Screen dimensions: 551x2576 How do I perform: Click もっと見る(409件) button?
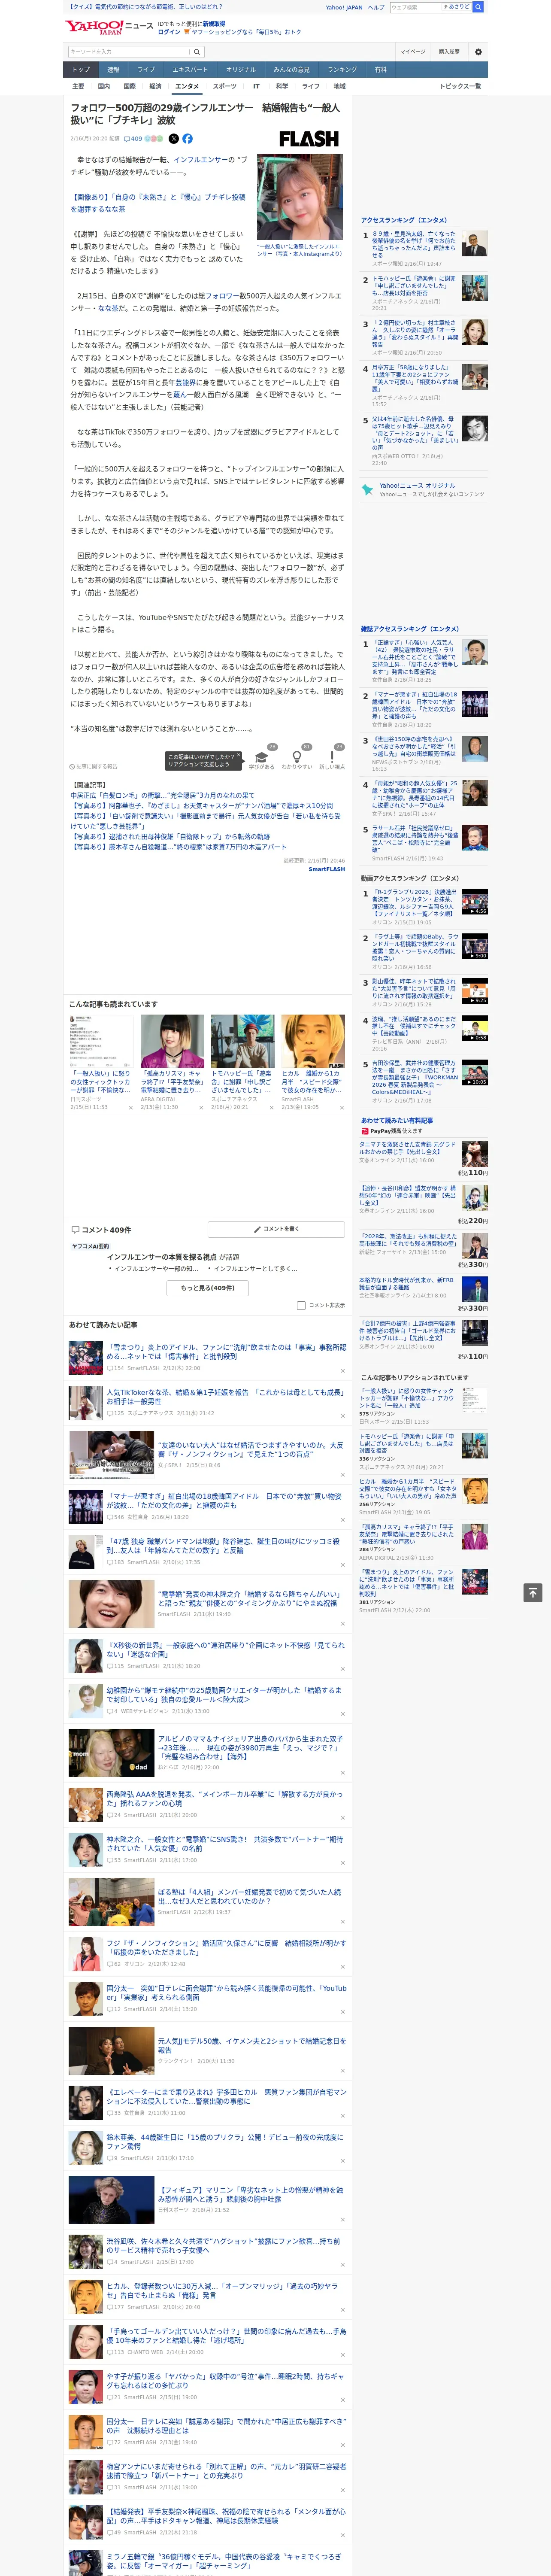click(208, 1288)
